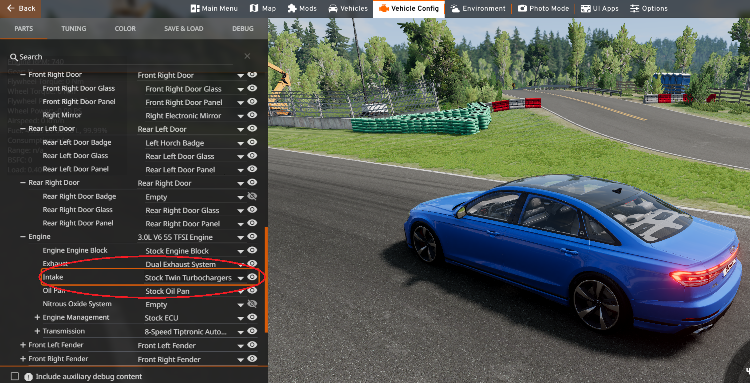
Task: Hide the Front Right Door Glass part
Action: 252,88
